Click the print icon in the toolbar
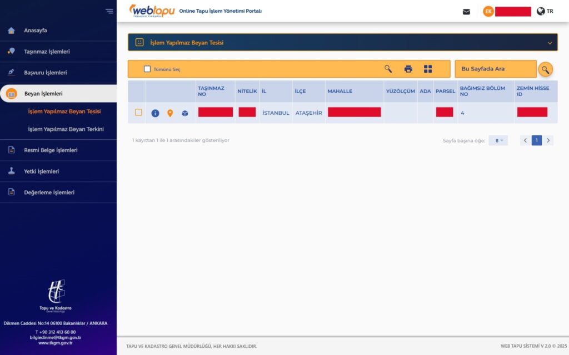The height and width of the screenshot is (355, 569). 408,69
